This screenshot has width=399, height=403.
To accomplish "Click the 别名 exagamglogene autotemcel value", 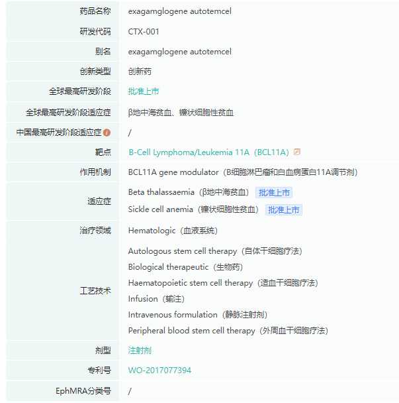I will [x=179, y=52].
